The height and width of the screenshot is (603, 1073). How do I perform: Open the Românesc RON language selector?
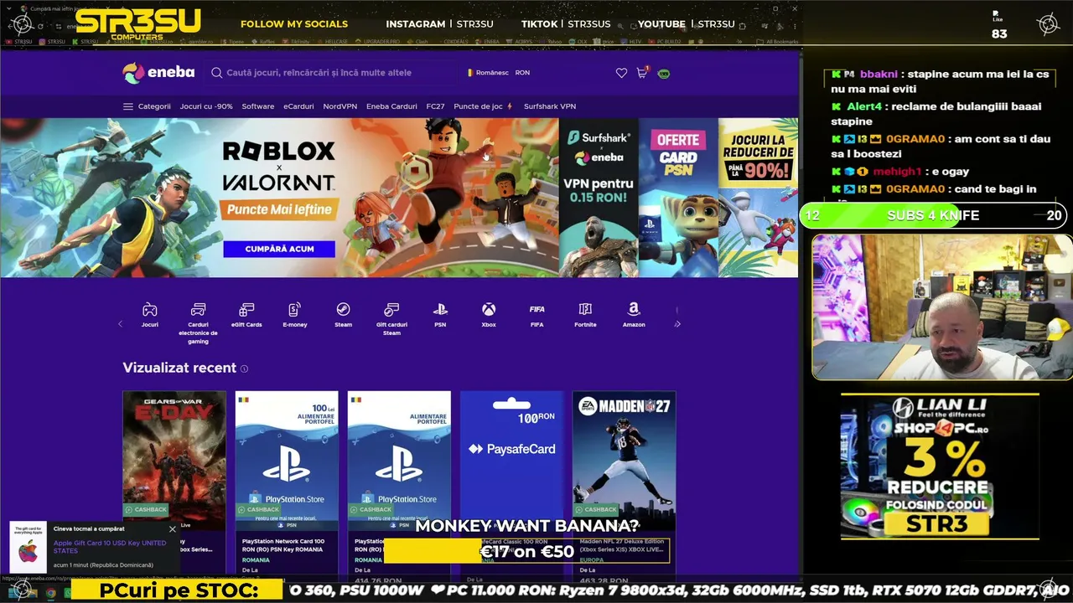(x=499, y=73)
